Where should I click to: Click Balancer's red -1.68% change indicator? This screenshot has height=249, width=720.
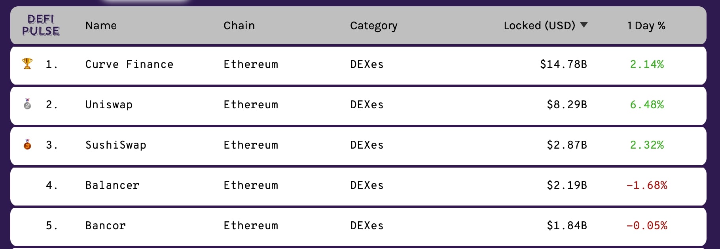coord(646,185)
